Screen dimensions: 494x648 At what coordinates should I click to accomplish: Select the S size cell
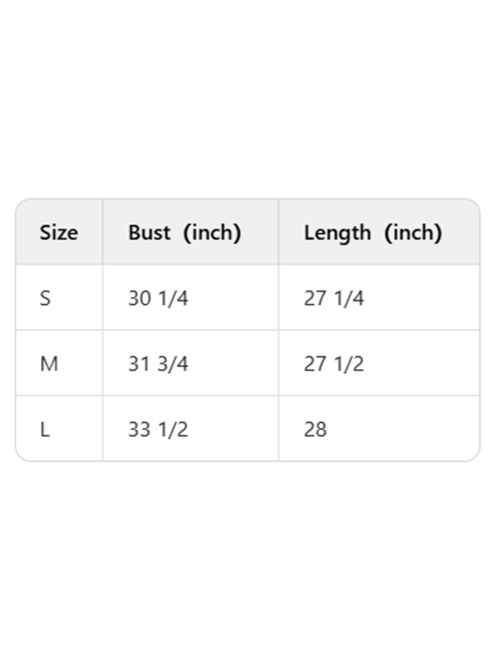tap(45, 299)
